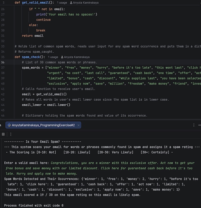Click '1 usage' hint beside get_valid_email

(x=62, y=3)
